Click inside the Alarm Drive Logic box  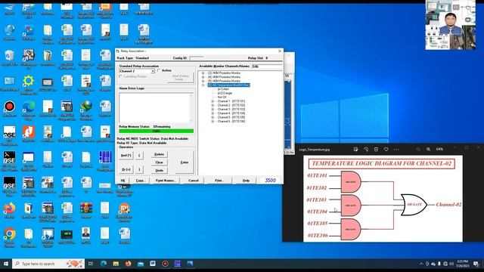(154, 108)
